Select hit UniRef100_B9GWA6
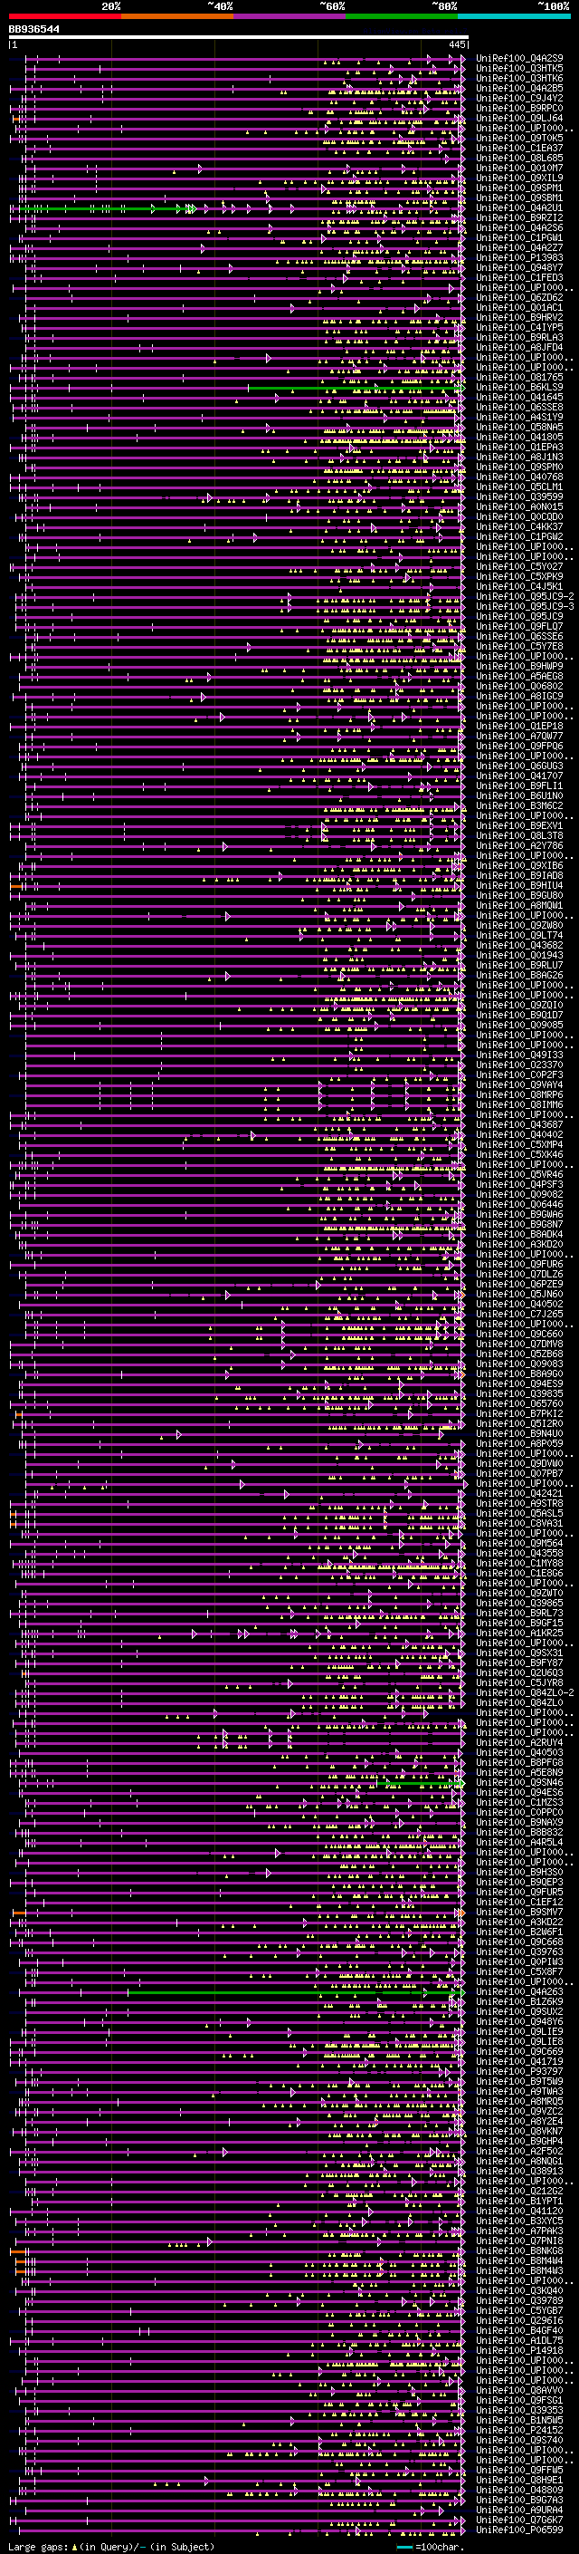The width and height of the screenshot is (579, 2554). tap(519, 1215)
